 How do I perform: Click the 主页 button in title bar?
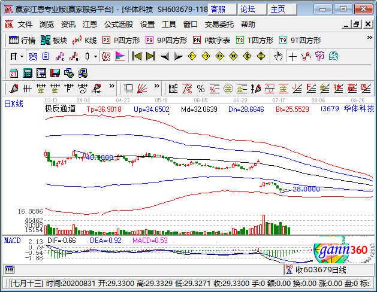click(x=282, y=10)
